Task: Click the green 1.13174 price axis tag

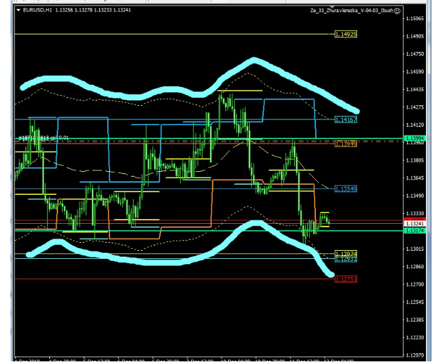Action: click(414, 231)
